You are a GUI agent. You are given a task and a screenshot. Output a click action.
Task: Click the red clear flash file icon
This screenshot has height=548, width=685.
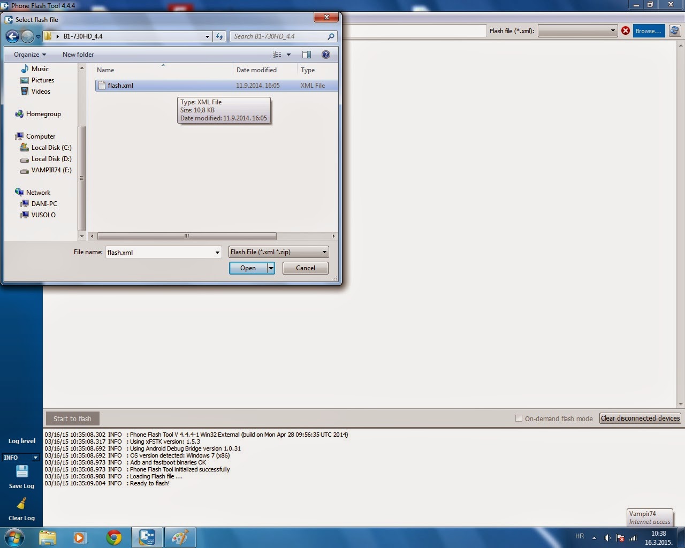[x=626, y=31]
